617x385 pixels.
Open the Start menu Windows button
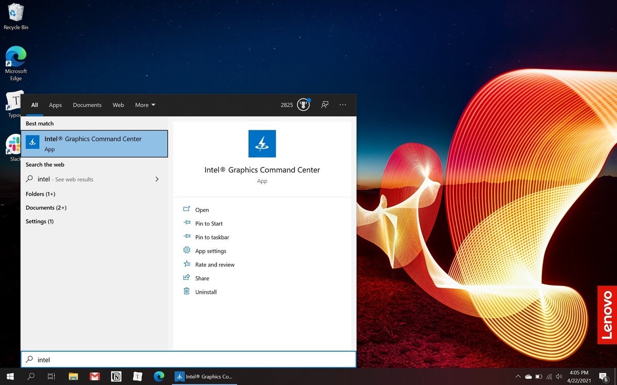coord(10,376)
